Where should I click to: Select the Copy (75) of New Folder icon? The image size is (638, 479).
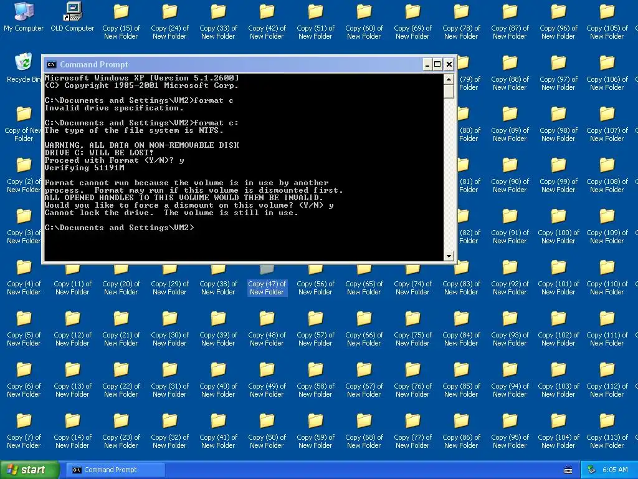pos(412,329)
